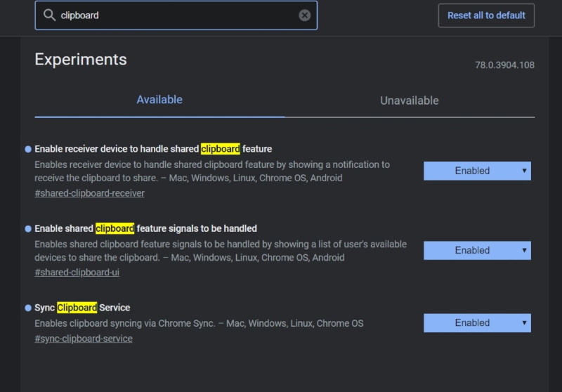Image resolution: width=562 pixels, height=392 pixels.
Task: Click blue dot beside receiver device flag
Action: tap(28, 149)
